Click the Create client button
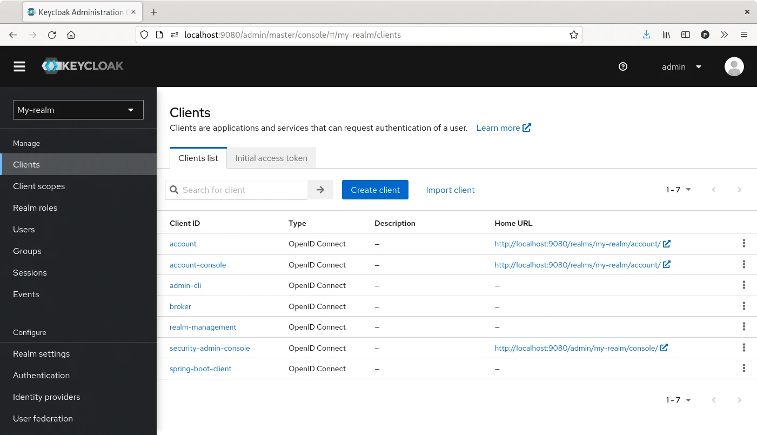This screenshot has width=757, height=435. point(375,190)
